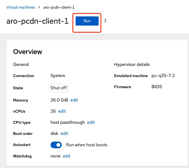The height and width of the screenshot is (168, 189).
Task: Click the aro-pcdn-client-1 breadcrumb item
Action: (59, 7)
